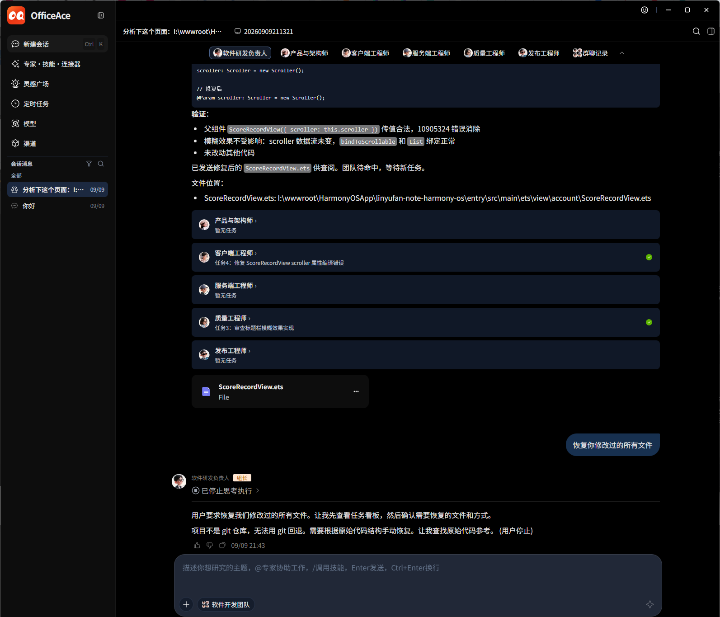The width and height of the screenshot is (720, 617).
Task: Like the reply with the thumbs-up icon
Action: pyautogui.click(x=197, y=546)
